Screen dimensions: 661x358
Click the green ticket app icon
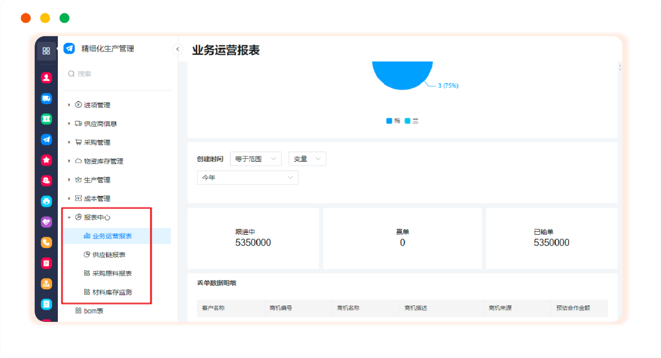point(46,119)
